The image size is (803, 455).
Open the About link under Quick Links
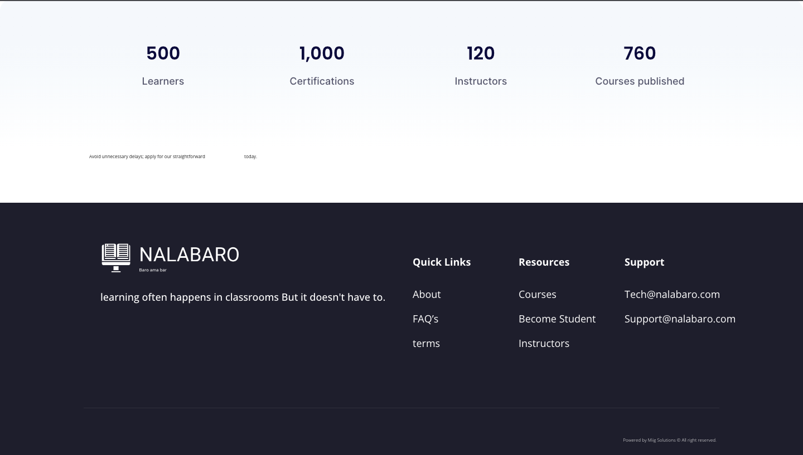point(427,294)
